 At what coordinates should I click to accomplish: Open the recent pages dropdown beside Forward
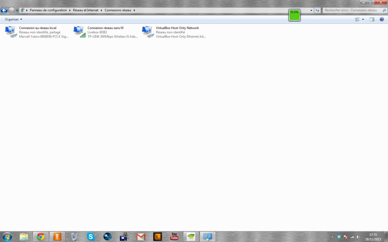[17, 10]
